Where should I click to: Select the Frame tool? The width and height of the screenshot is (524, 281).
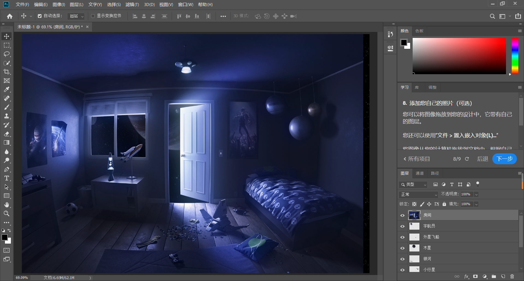pos(7,81)
